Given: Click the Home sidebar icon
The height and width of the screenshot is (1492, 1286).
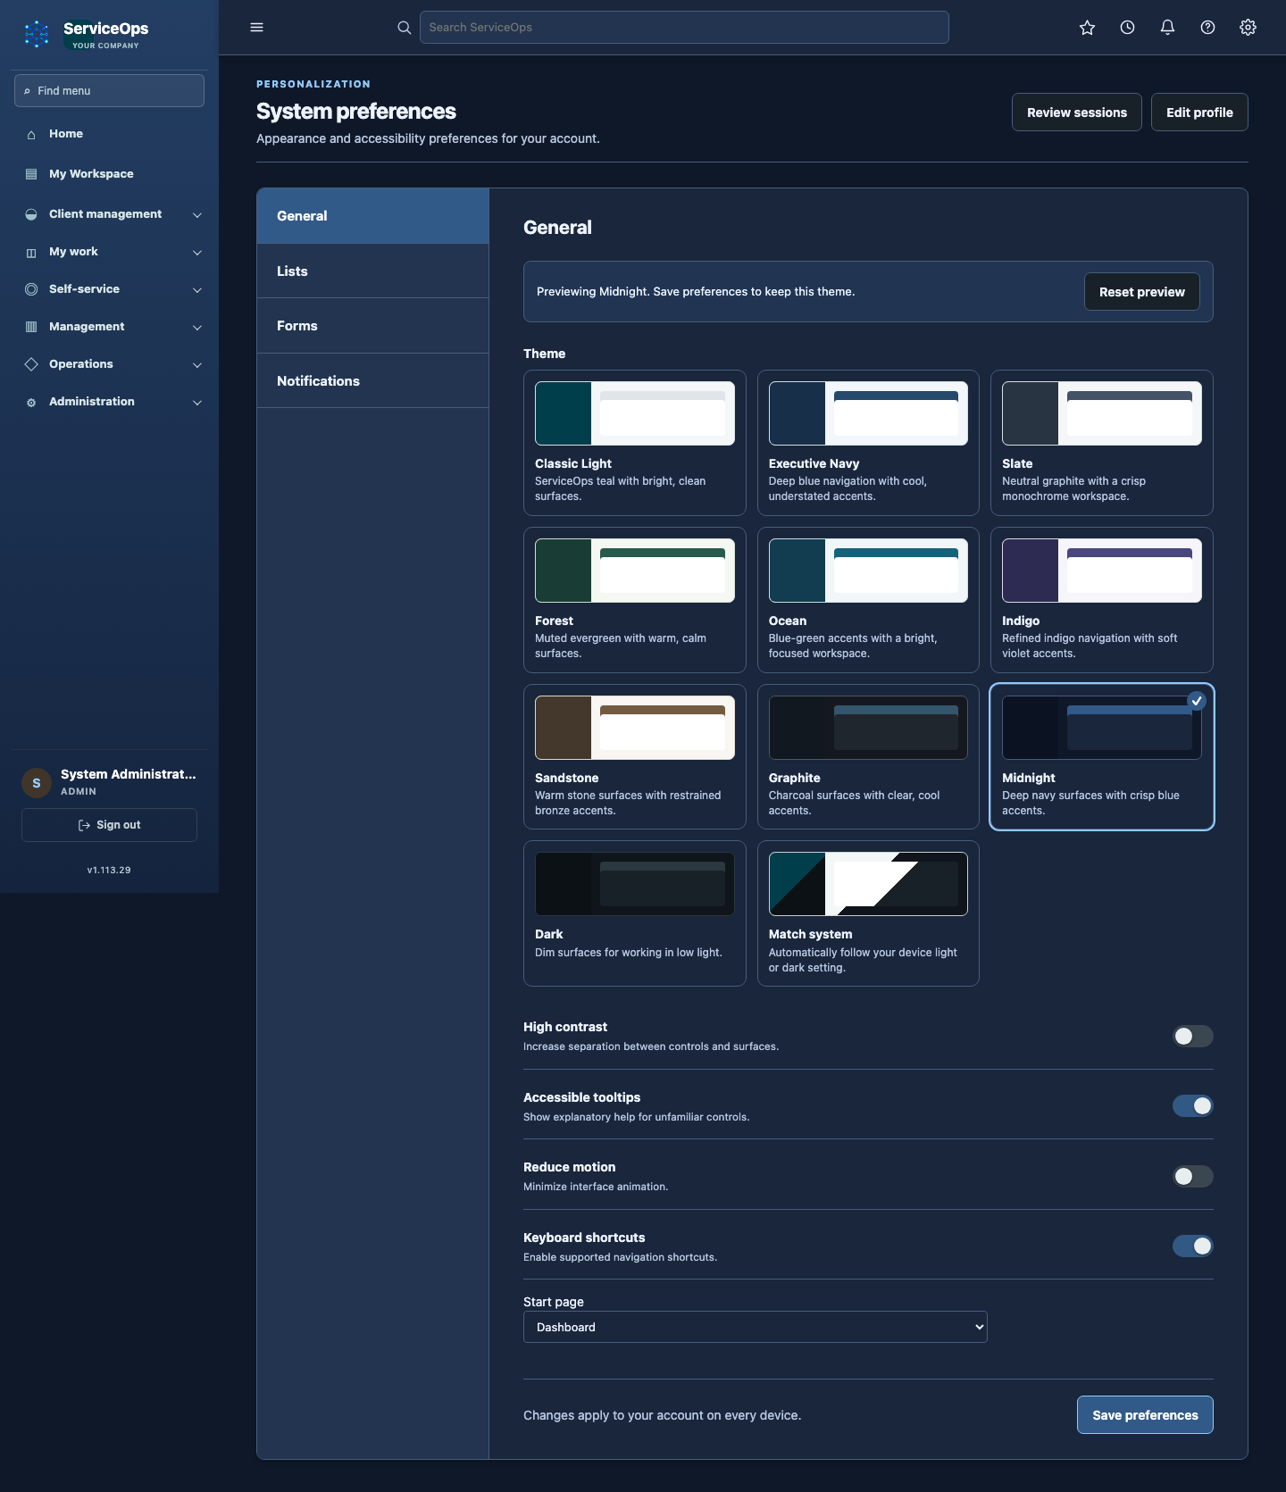Looking at the screenshot, I should pyautogui.click(x=31, y=135).
